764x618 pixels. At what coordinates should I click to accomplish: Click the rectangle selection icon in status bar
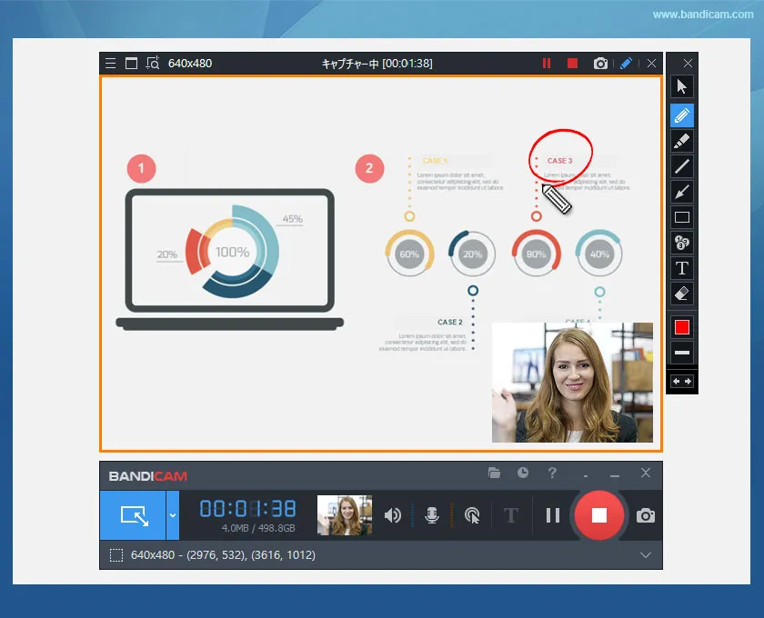[116, 555]
